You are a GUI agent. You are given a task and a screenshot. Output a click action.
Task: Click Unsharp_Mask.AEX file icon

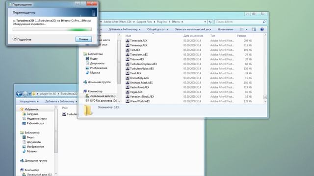(x=128, y=83)
